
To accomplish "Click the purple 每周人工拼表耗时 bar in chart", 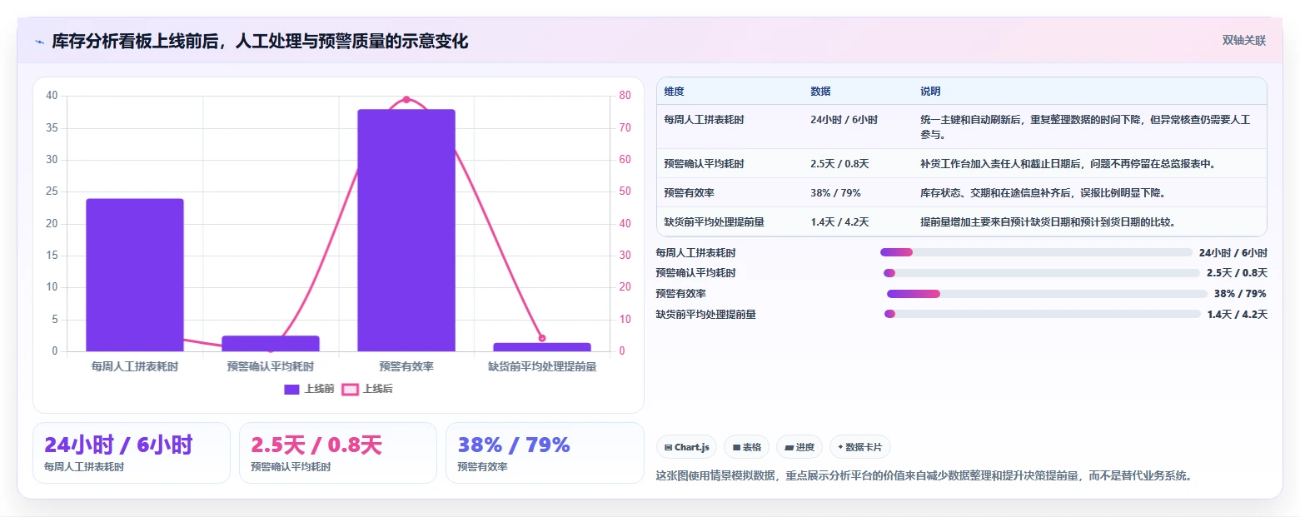I will click(135, 275).
